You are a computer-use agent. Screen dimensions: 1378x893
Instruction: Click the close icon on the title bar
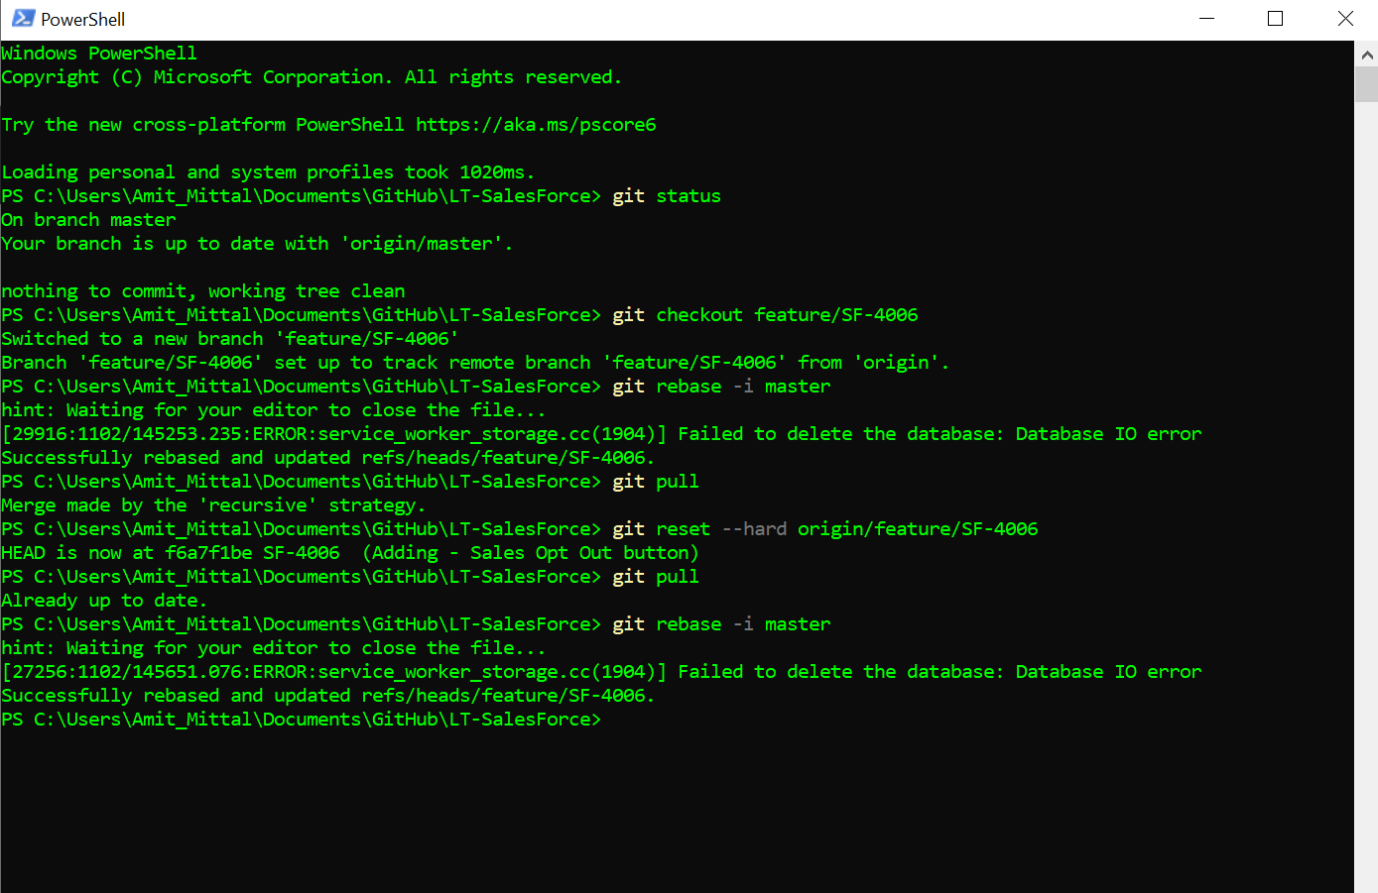[x=1345, y=18]
